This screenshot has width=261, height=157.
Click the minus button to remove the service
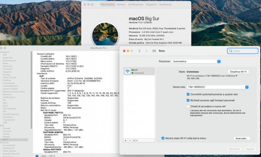click(130, 140)
